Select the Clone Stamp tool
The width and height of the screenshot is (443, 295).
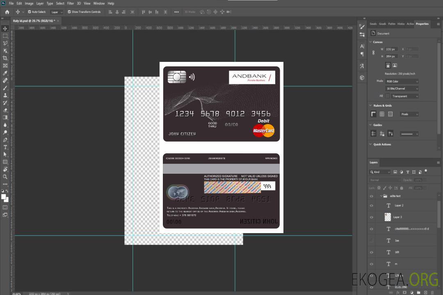click(5, 95)
